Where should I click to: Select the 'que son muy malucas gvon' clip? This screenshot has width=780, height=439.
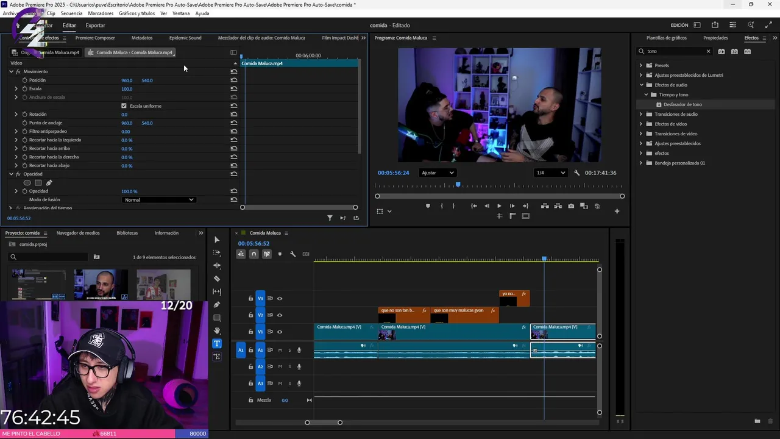(464, 315)
